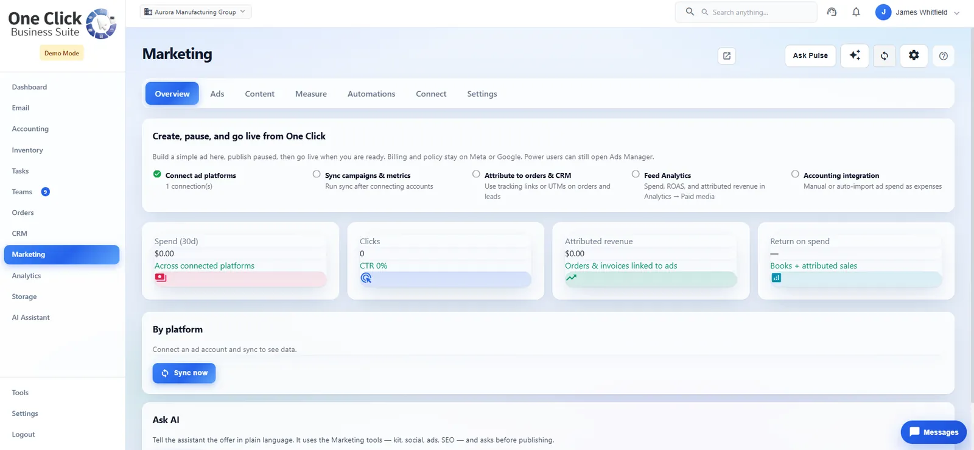974x450 pixels.
Task: Open the help question mark icon
Action: (x=944, y=56)
